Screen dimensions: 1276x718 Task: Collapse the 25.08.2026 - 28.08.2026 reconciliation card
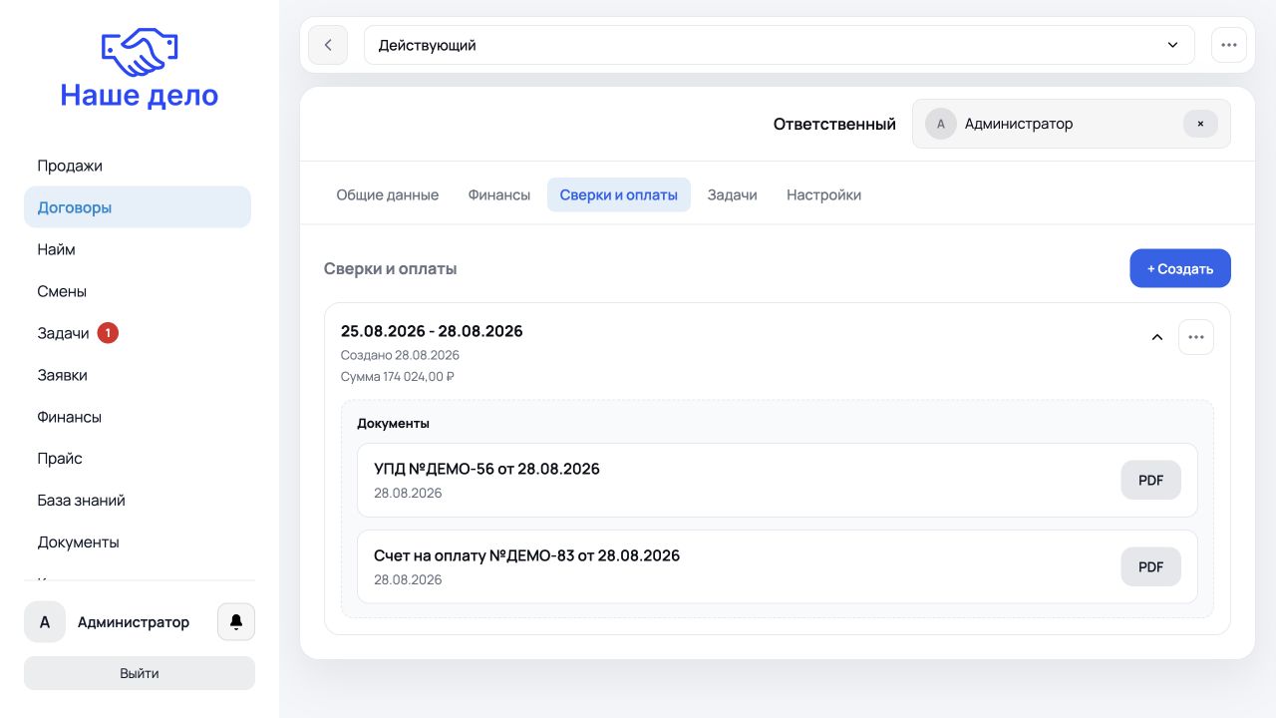coord(1157,337)
